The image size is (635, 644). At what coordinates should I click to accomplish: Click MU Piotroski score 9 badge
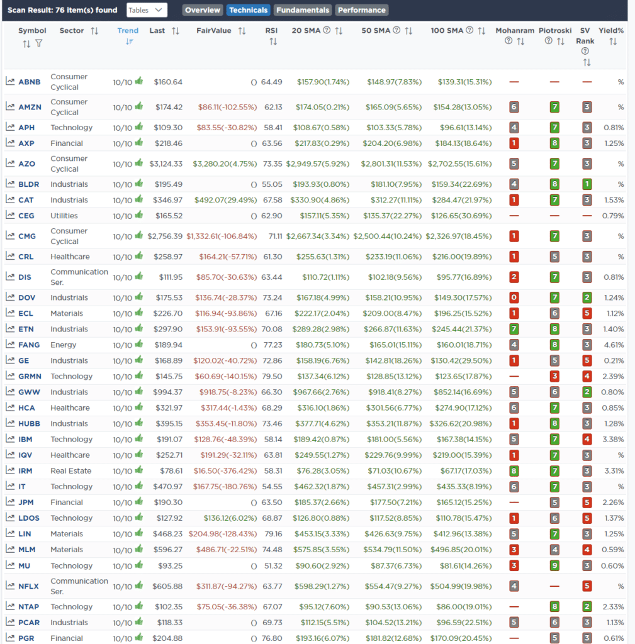click(x=554, y=565)
